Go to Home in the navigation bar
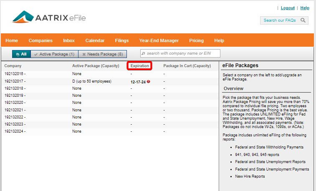Image resolution: width=316 pixels, height=191 pixels. [12, 40]
